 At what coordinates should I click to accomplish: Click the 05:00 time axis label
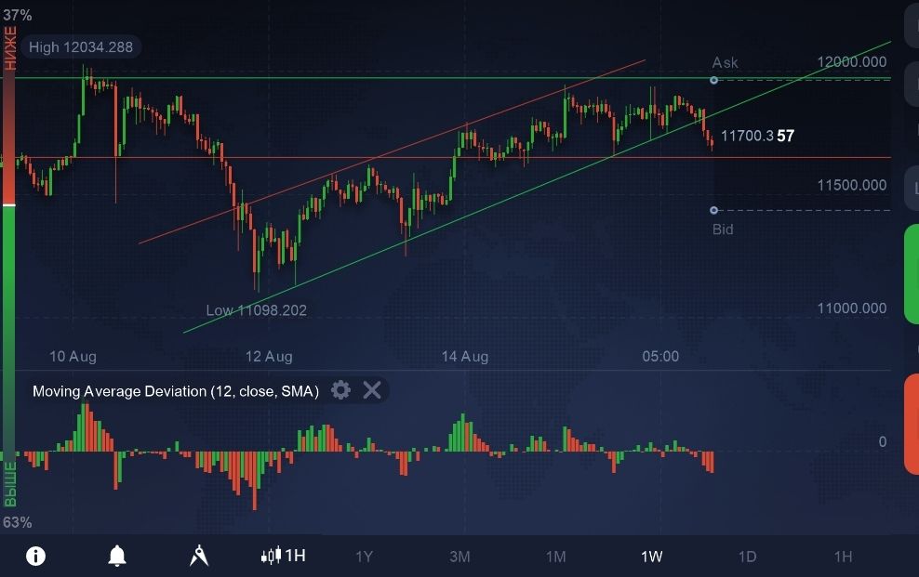tap(660, 357)
